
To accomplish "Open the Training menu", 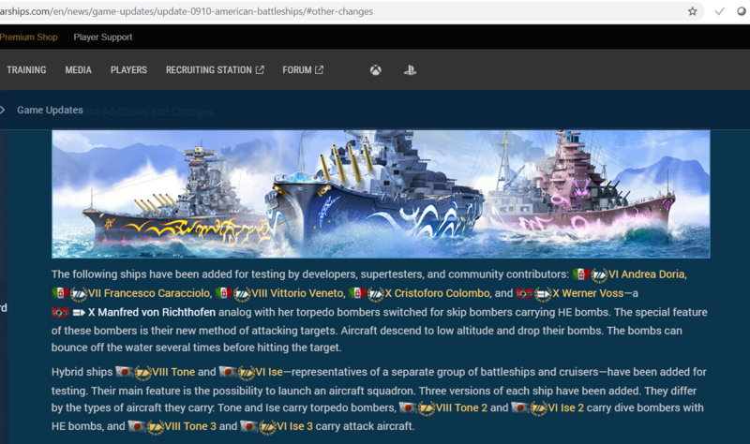I will point(26,70).
